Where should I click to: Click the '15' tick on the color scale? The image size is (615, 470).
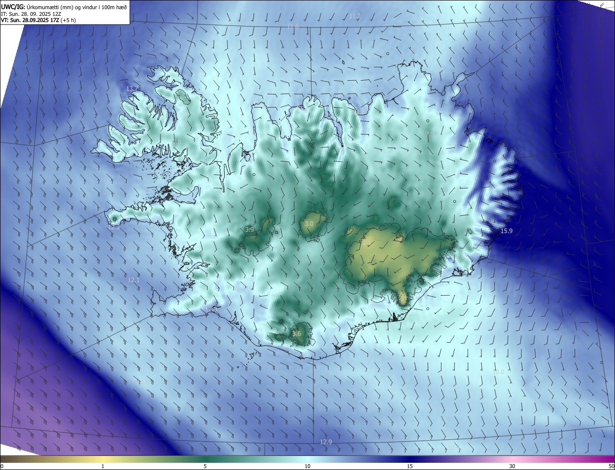click(410, 466)
